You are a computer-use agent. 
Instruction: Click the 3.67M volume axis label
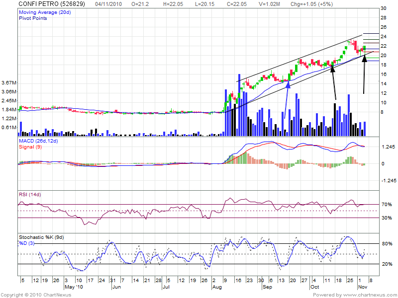point(10,82)
